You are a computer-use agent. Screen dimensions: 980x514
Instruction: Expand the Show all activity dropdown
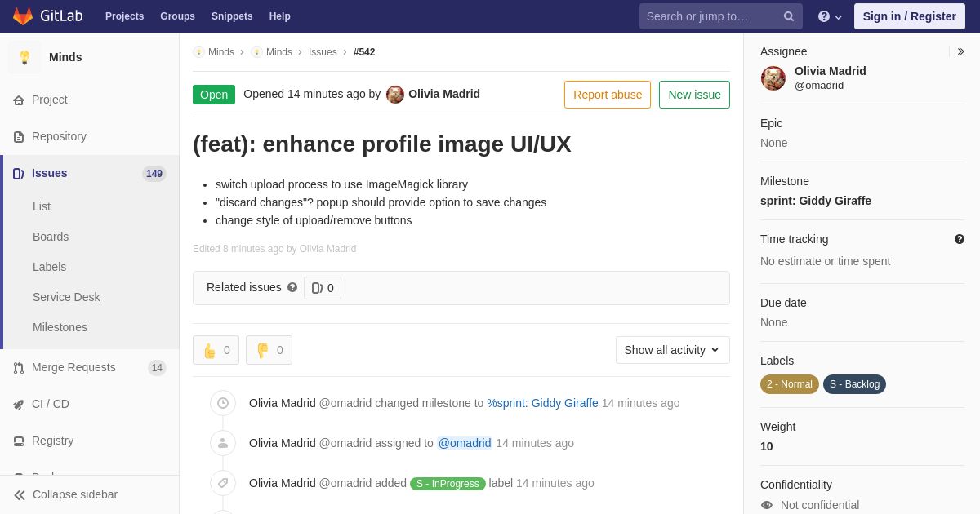pos(673,350)
